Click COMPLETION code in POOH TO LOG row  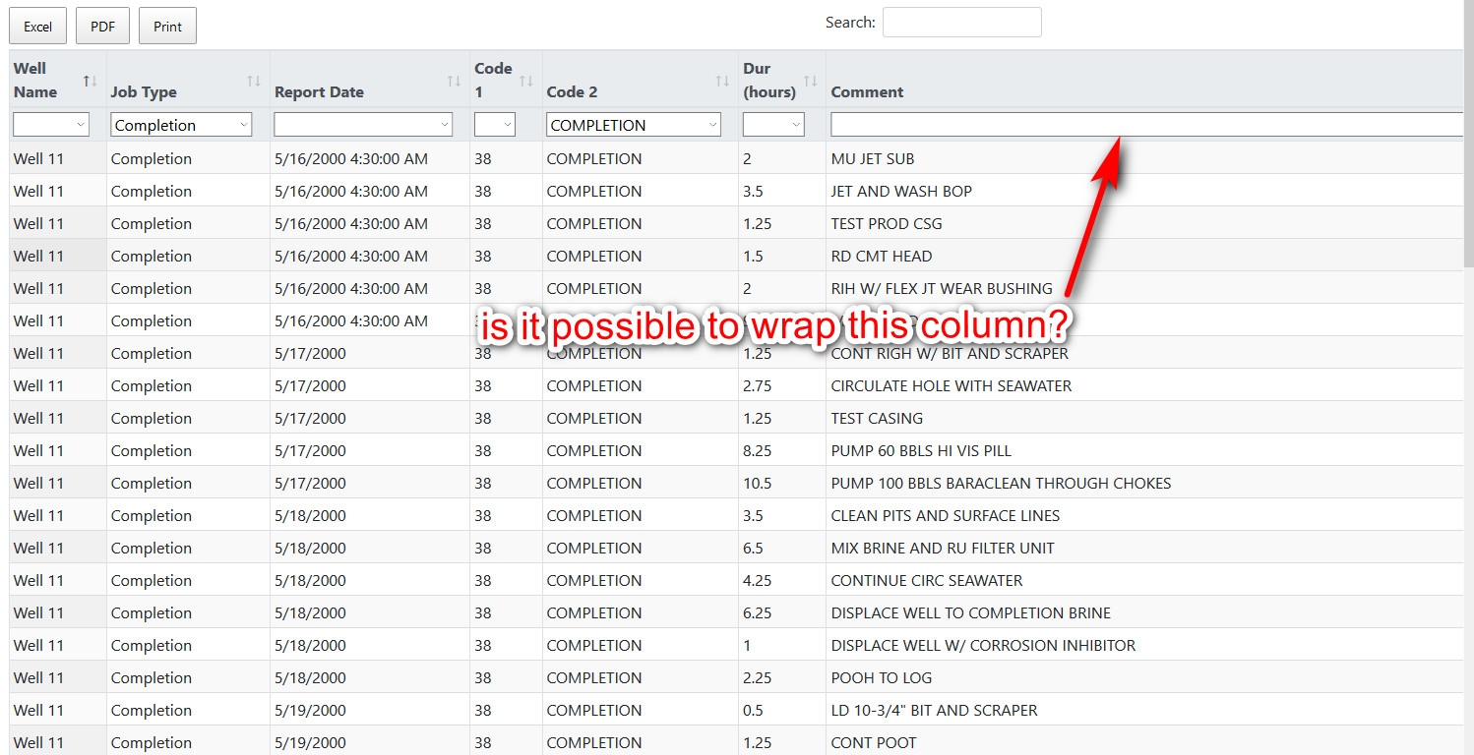pyautogui.click(x=594, y=677)
